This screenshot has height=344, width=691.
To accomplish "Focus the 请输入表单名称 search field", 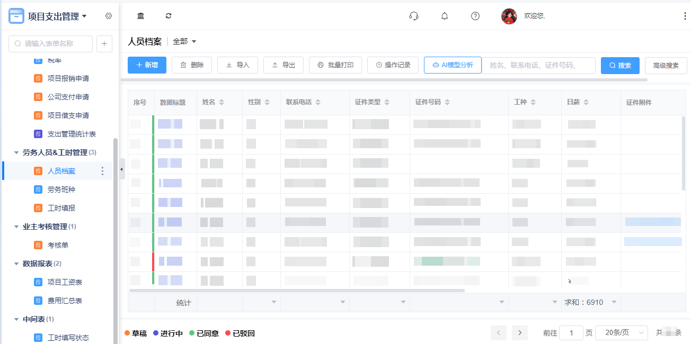I will 50,44.
